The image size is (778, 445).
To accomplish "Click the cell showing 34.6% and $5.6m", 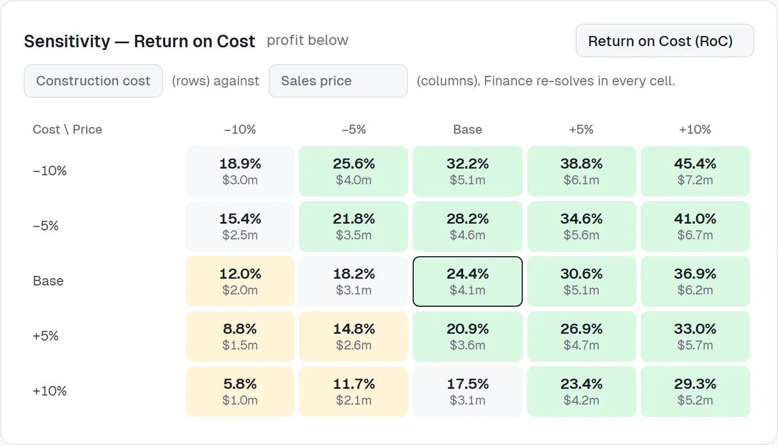I will click(581, 226).
